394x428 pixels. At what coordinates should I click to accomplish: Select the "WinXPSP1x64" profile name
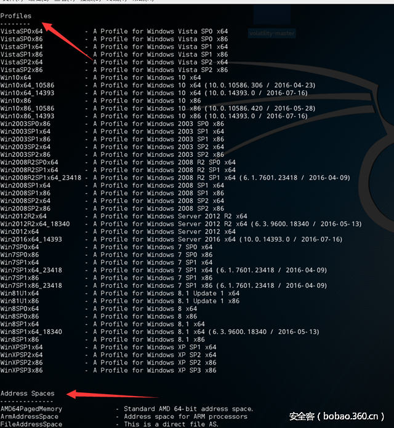click(x=22, y=347)
